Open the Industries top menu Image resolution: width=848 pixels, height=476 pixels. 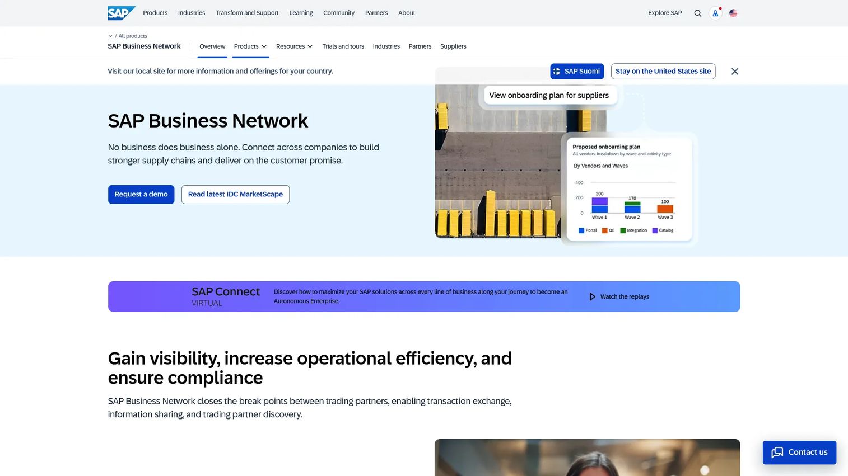coord(192,13)
